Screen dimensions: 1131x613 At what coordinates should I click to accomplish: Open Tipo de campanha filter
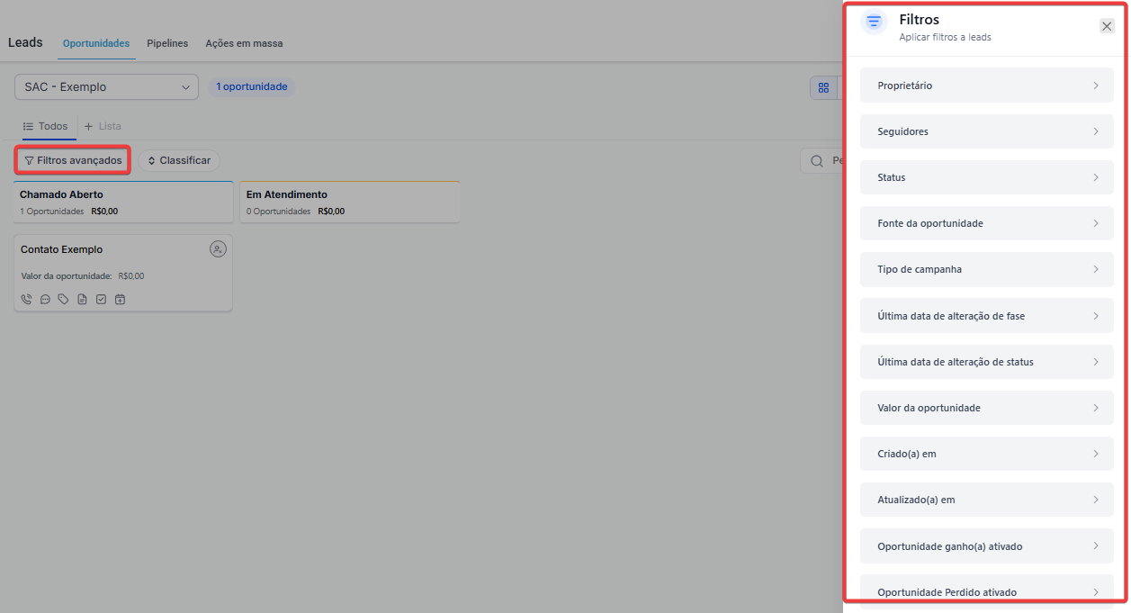pyautogui.click(x=987, y=269)
